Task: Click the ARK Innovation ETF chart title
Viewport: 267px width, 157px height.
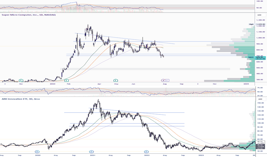Action: 21,99
